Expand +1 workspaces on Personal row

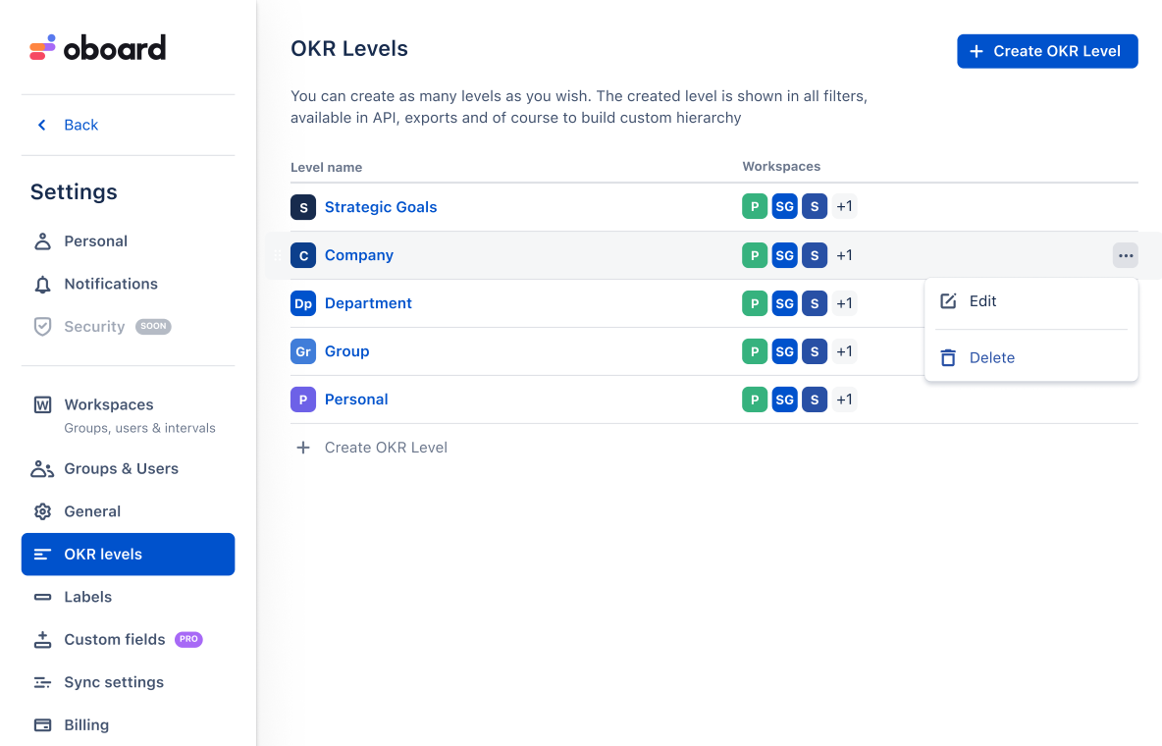coord(844,400)
